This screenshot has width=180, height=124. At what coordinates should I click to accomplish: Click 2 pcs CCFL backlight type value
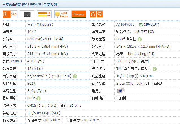pyautogui.click(x=140, y=83)
